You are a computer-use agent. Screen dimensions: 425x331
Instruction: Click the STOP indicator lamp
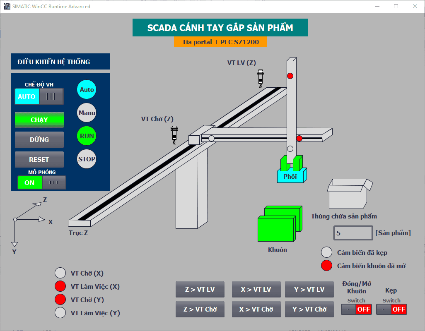(x=87, y=159)
